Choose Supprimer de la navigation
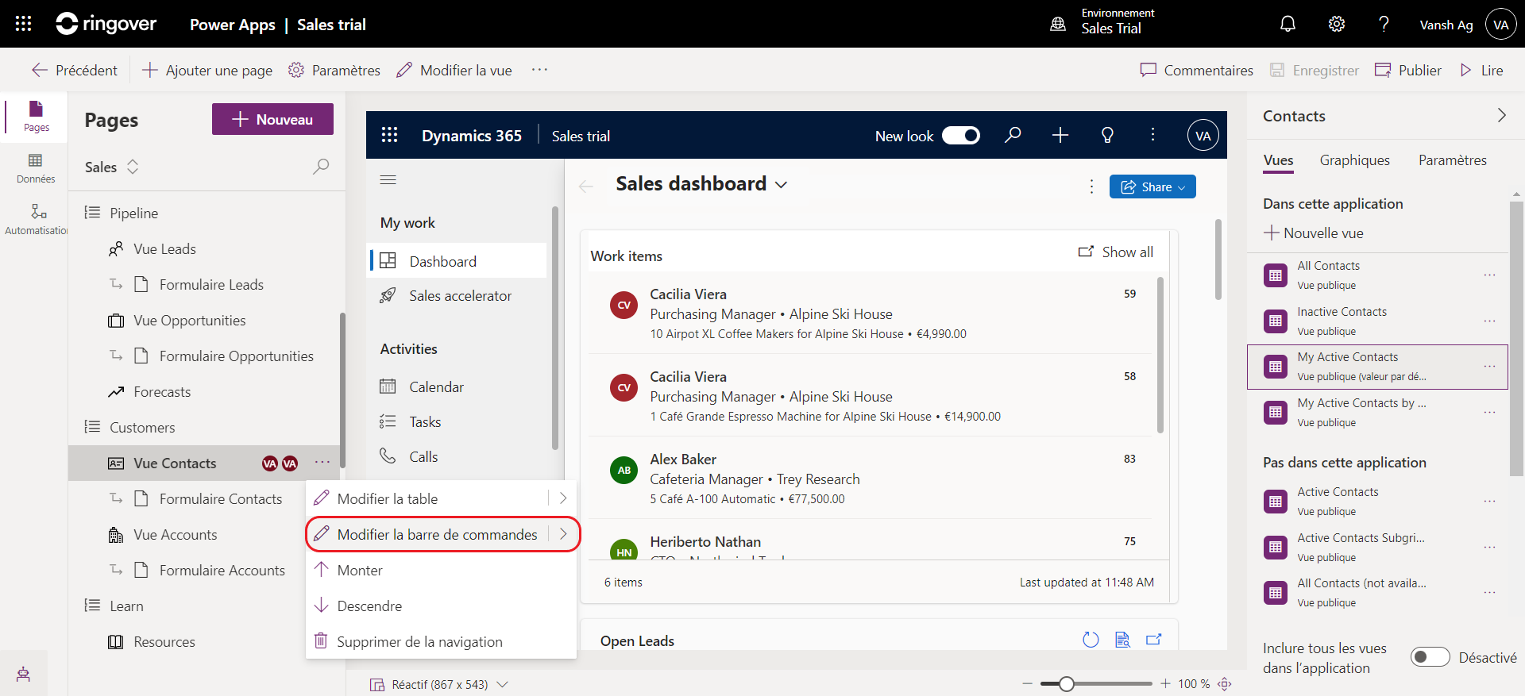 click(441, 641)
